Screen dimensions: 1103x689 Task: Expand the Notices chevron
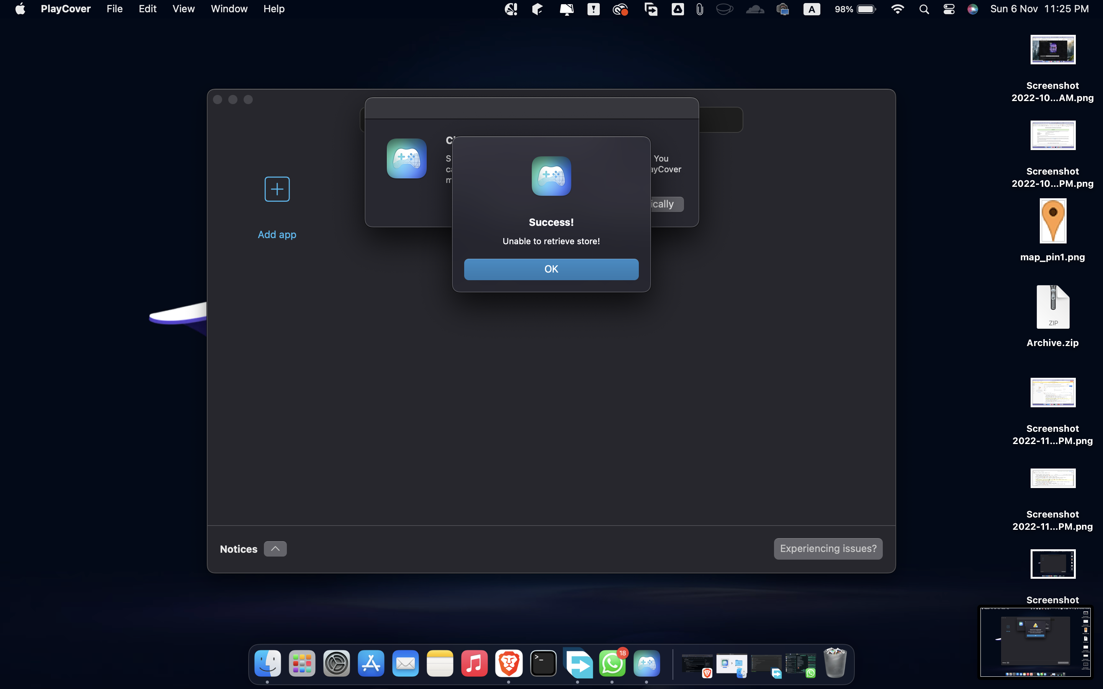pyautogui.click(x=275, y=549)
